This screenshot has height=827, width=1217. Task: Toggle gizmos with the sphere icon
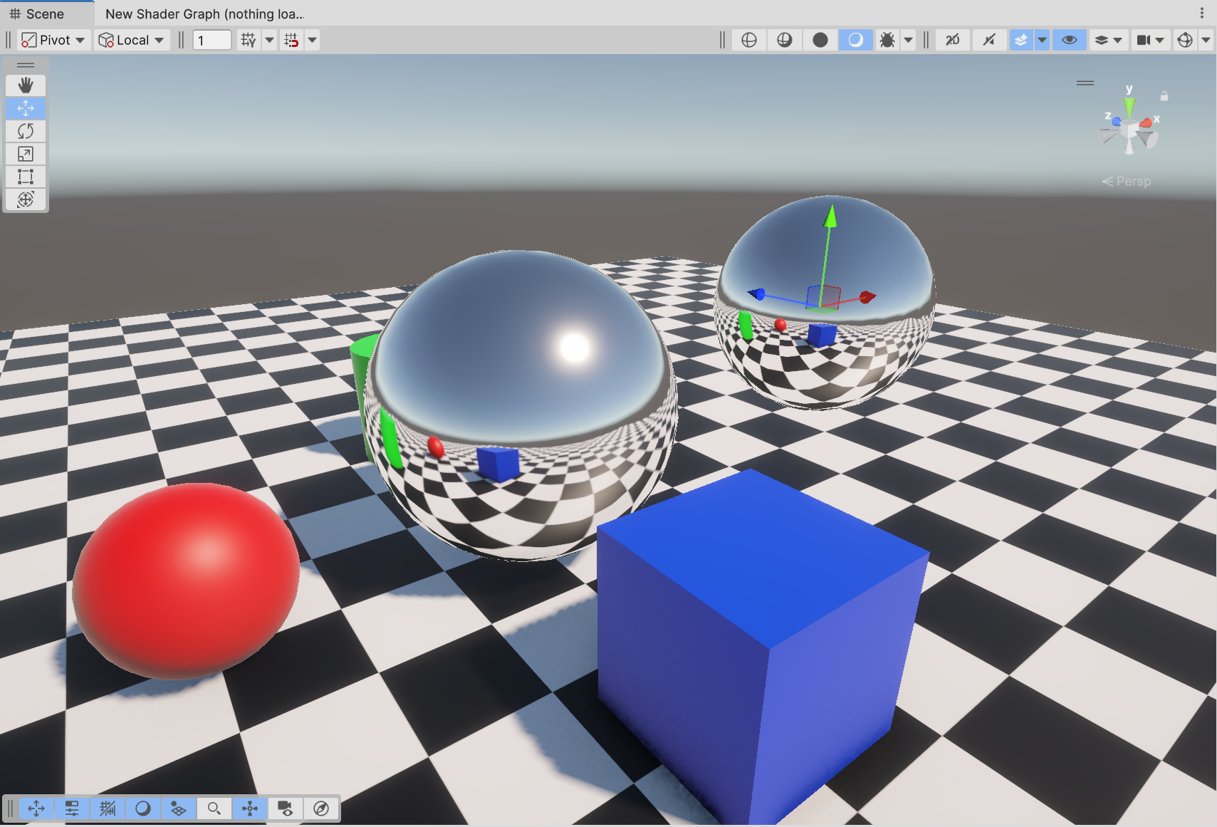[1185, 40]
